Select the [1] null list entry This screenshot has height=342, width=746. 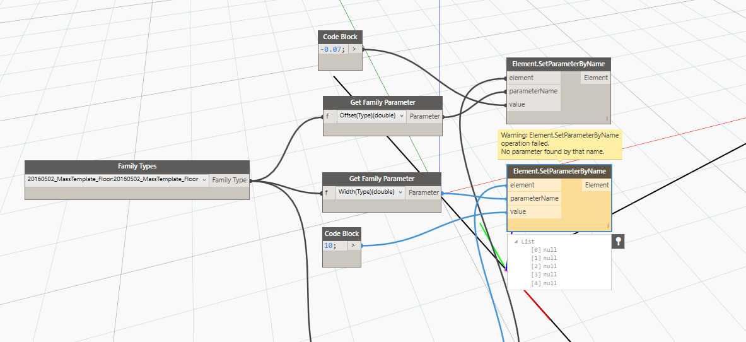coord(544,257)
